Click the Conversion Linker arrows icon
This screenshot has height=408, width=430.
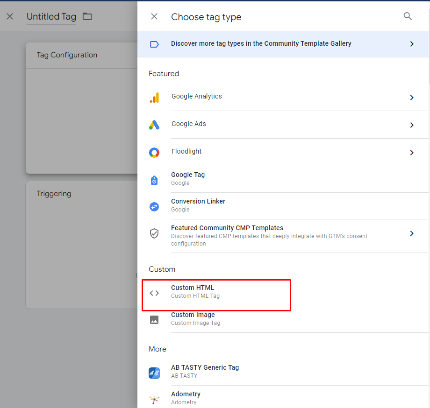[154, 206]
